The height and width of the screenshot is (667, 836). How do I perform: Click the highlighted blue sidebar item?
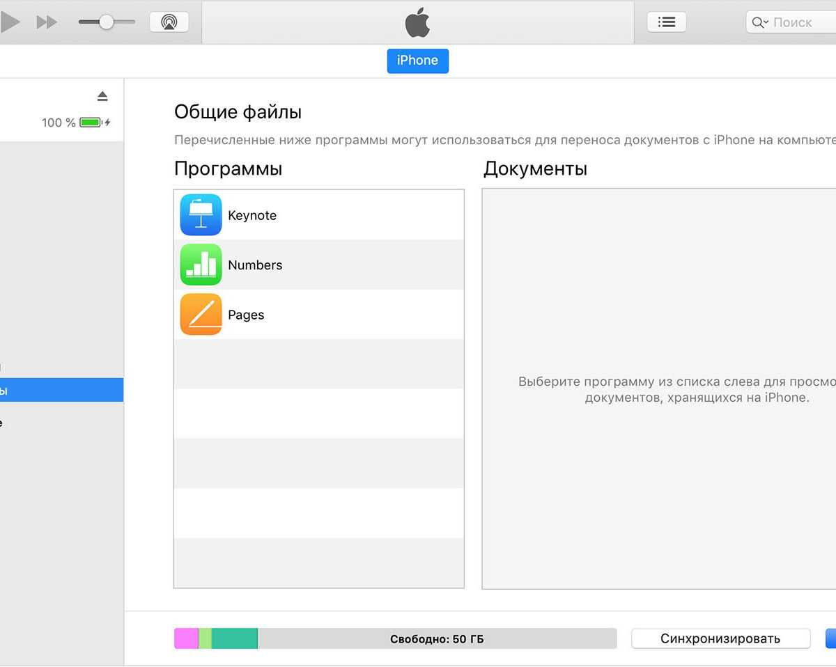click(61, 391)
